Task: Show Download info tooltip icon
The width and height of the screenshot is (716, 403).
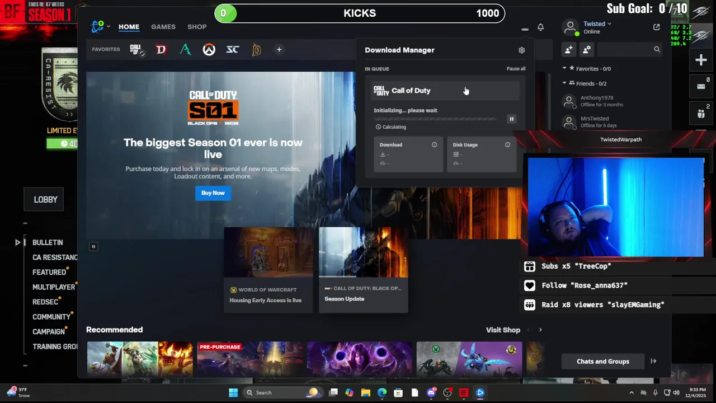Action: pos(434,145)
